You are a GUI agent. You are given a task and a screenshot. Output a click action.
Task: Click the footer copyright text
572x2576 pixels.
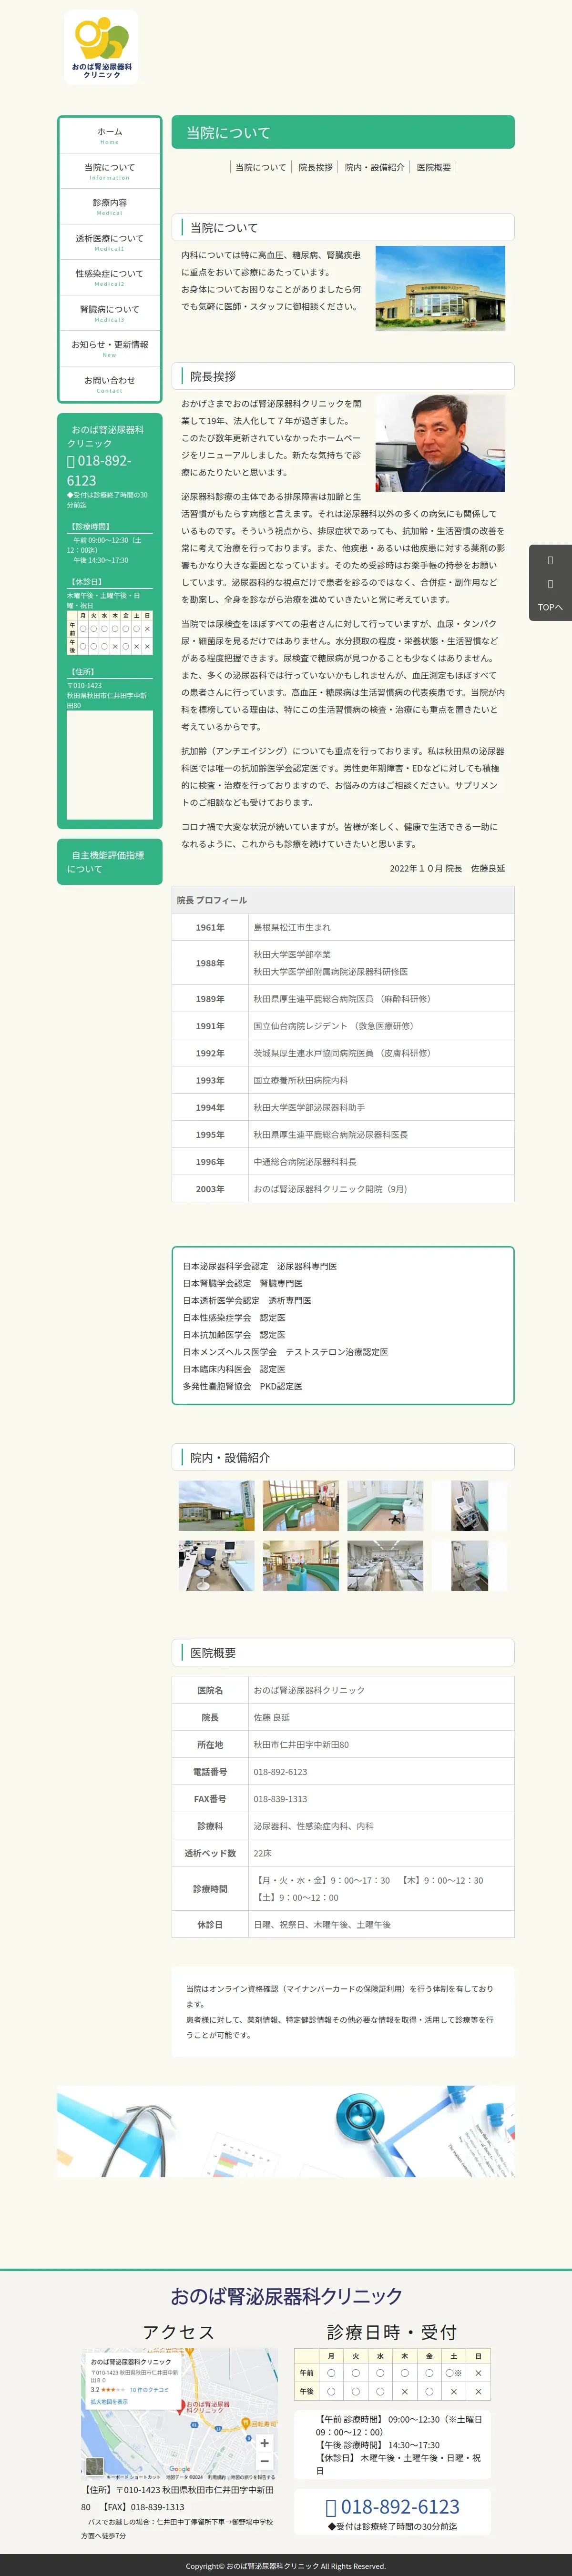pyautogui.click(x=286, y=2566)
